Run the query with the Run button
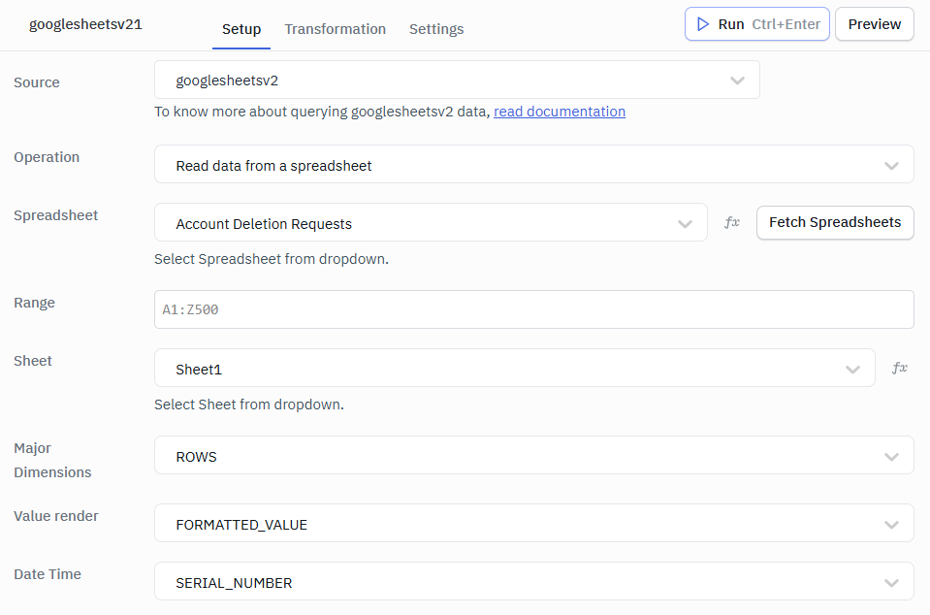Image resolution: width=930 pixels, height=615 pixels. point(756,23)
